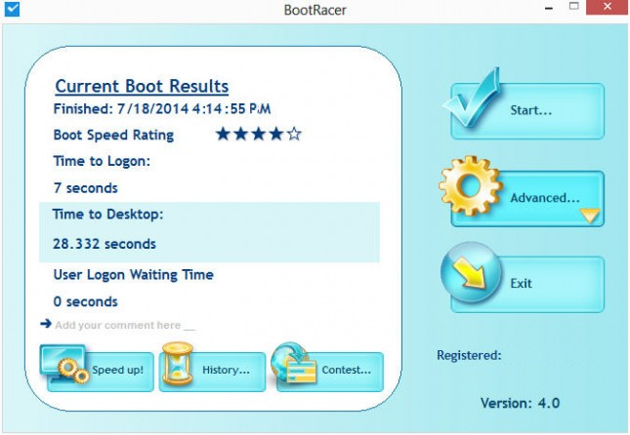
Task: Click the globe Contest icon
Action: tap(293, 363)
